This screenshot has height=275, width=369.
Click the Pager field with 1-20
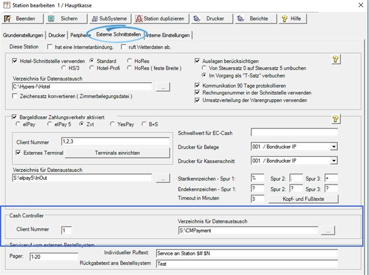54,257
